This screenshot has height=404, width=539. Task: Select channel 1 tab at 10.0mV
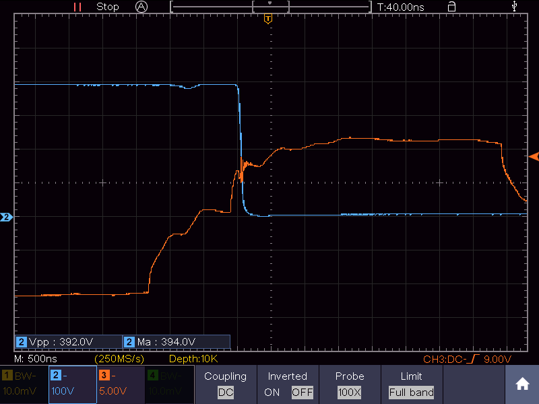pyautogui.click(x=24, y=384)
